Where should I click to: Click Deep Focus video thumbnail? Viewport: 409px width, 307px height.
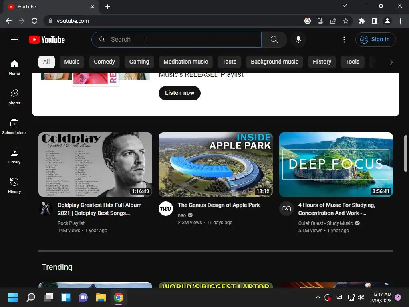pyautogui.click(x=336, y=164)
